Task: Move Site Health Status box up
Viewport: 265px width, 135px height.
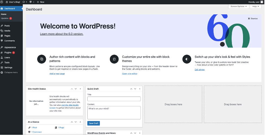Action: point(72,89)
